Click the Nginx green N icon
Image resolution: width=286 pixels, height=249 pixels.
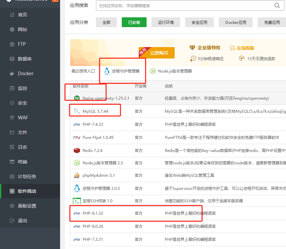pos(77,98)
